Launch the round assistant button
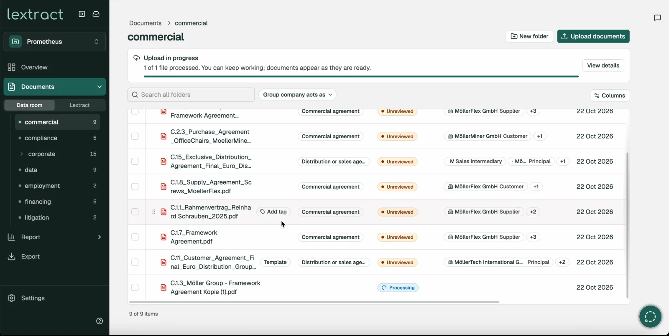The image size is (669, 336). [x=650, y=316]
